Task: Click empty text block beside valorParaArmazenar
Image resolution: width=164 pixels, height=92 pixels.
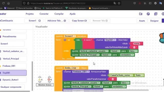Action: coord(113,79)
